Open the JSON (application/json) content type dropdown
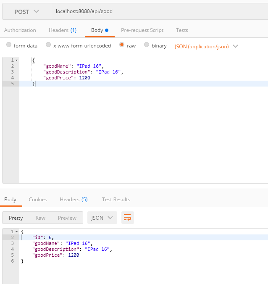The height and width of the screenshot is (284, 268). pyautogui.click(x=206, y=47)
